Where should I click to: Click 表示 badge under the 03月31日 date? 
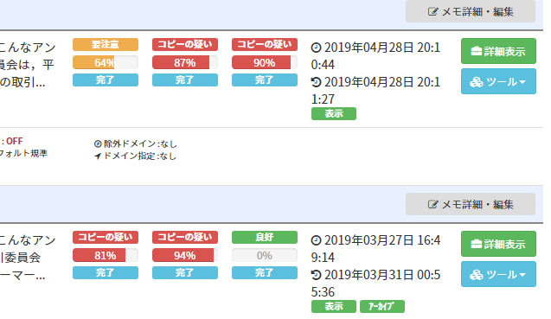coord(334,306)
